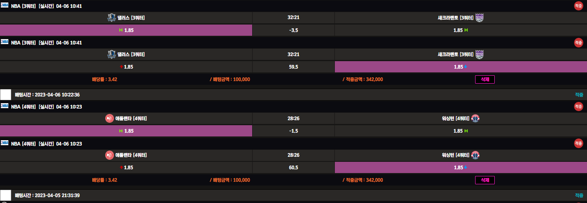Click Dallas logo in the 59.5 total game
587x203 pixels.
[x=111, y=54]
